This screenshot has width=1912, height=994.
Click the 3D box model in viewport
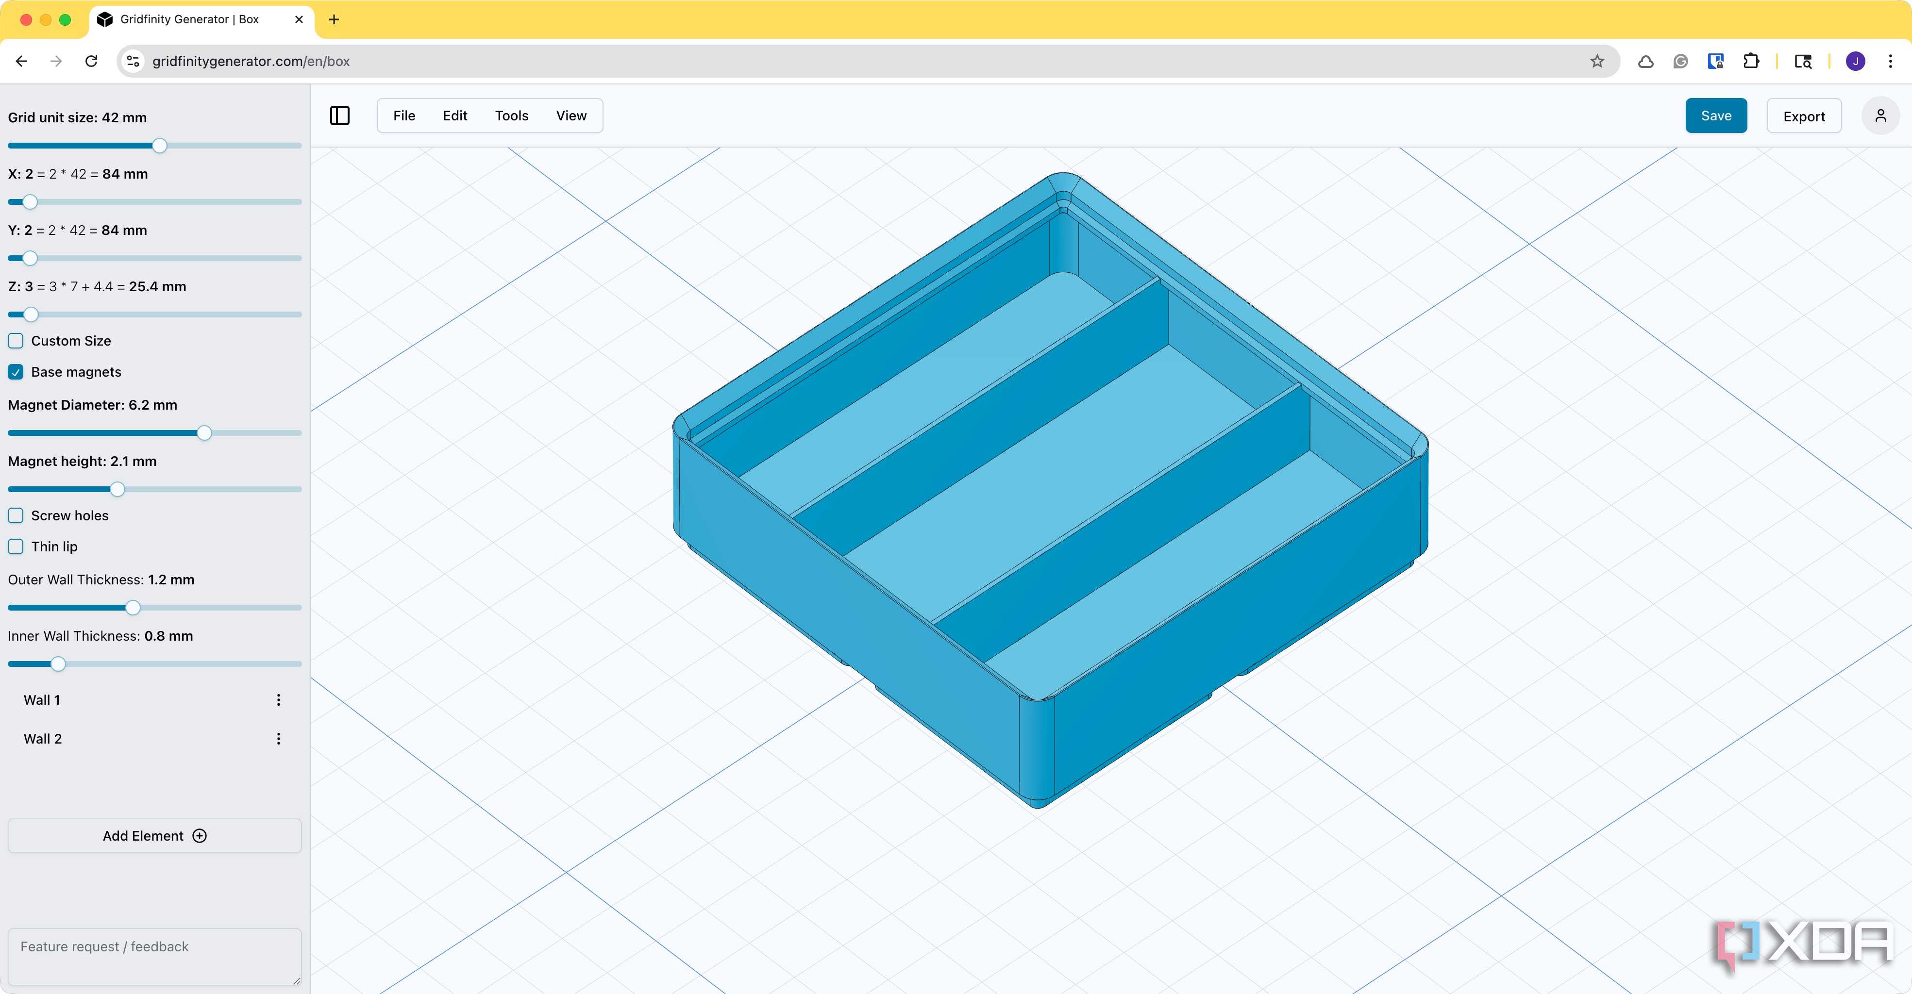point(1050,490)
